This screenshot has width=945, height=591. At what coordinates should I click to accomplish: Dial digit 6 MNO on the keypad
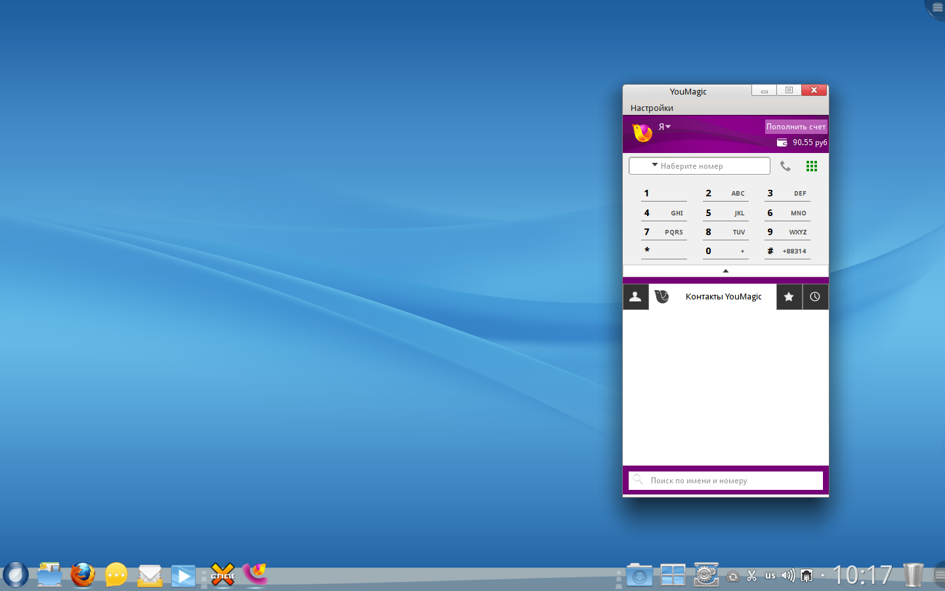click(787, 213)
